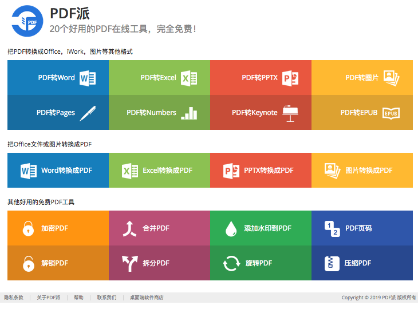This screenshot has height=309, width=418.
Task: Click the open padlock icon for 解锁PDF
Action: [x=29, y=264]
